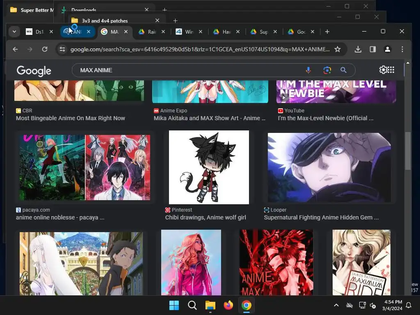420x315 pixels.
Task: Click the forward navigation arrow
Action: [x=30, y=49]
